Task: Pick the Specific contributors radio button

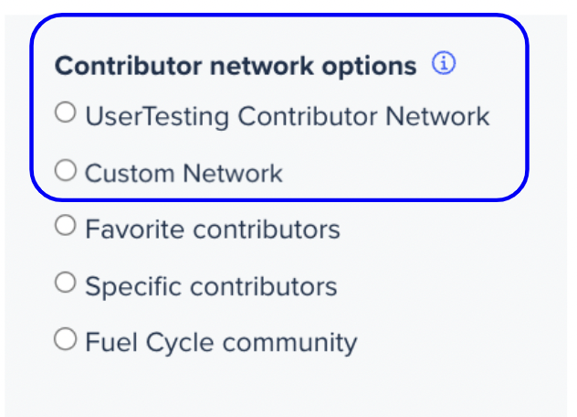Action: click(x=66, y=283)
